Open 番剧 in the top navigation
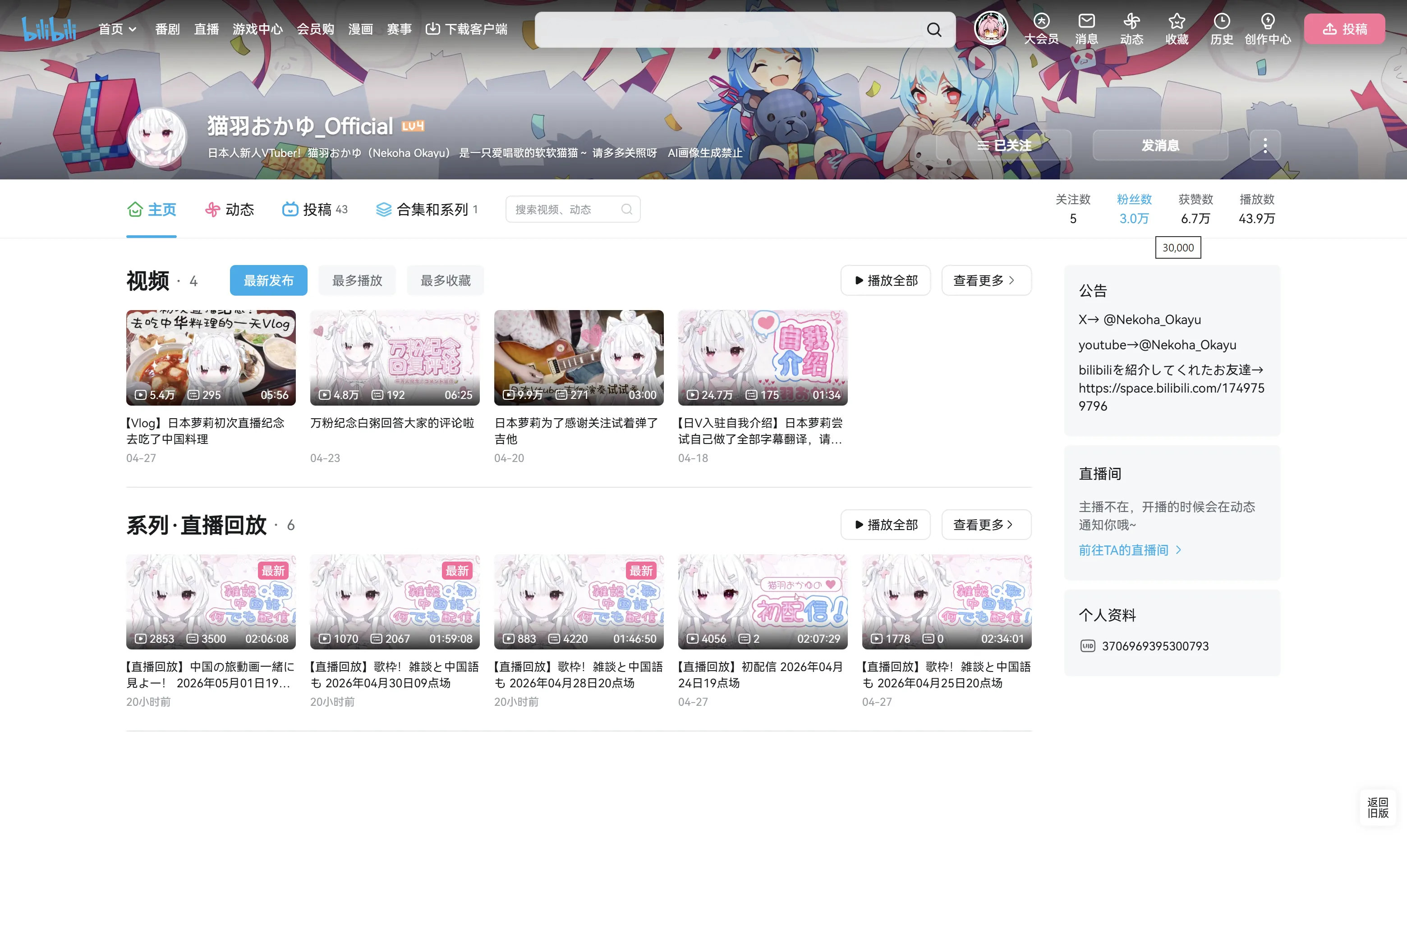 tap(167, 29)
